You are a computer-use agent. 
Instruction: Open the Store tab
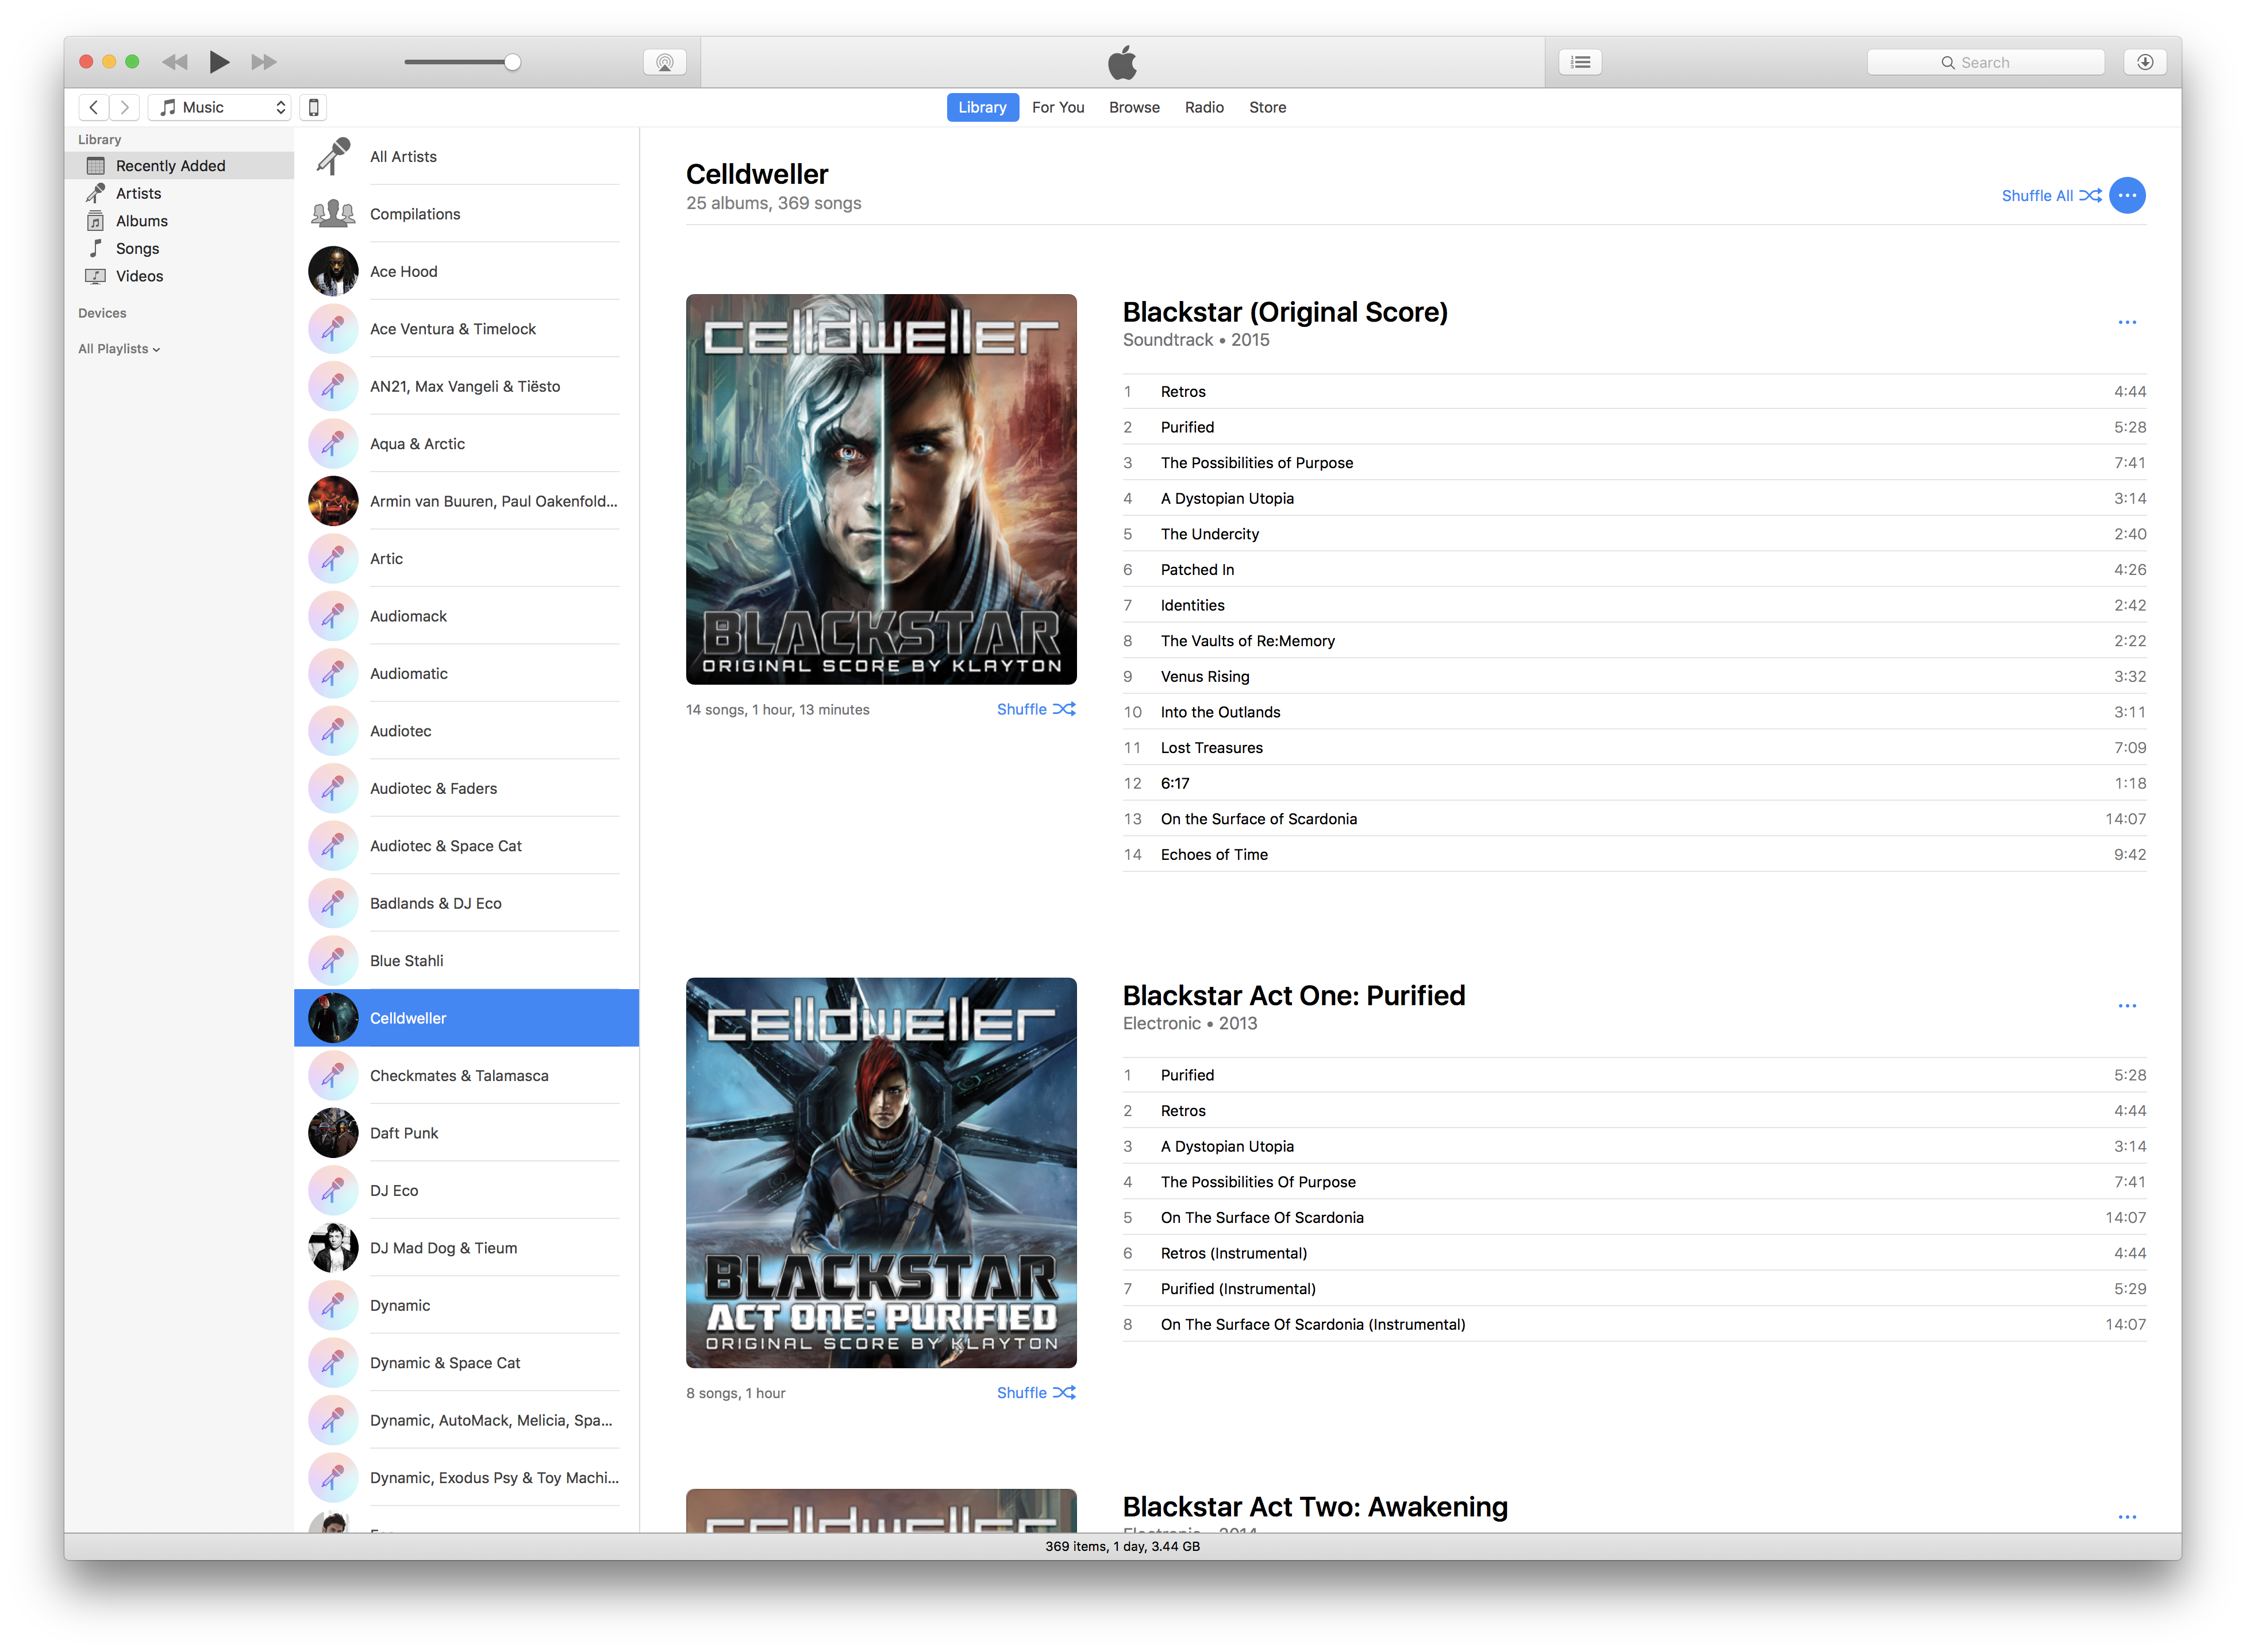coord(1267,107)
